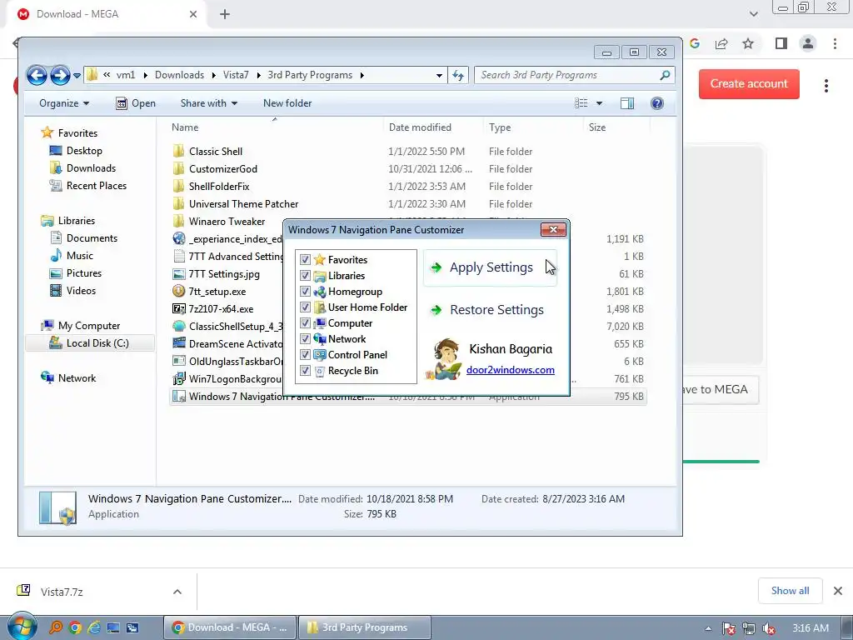
Task: Expand the view options dropdown arrow
Action: point(599,103)
